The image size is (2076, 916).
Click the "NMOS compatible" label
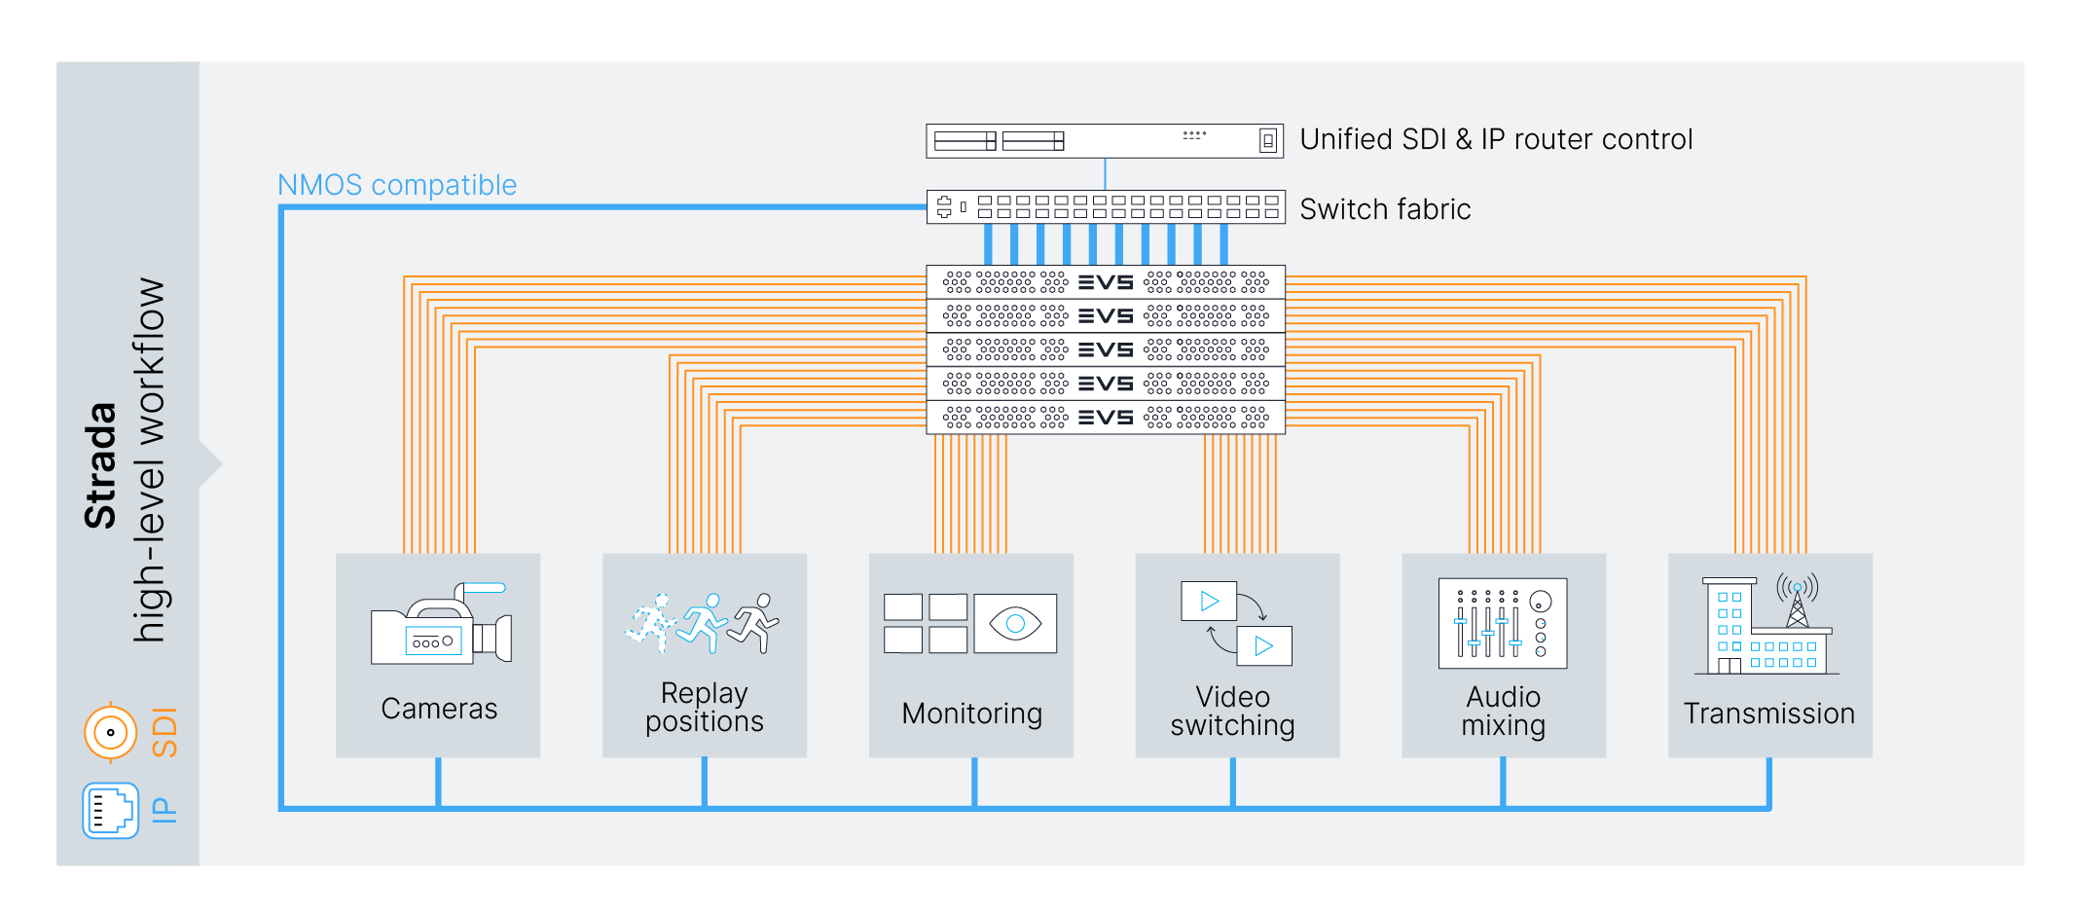397,185
